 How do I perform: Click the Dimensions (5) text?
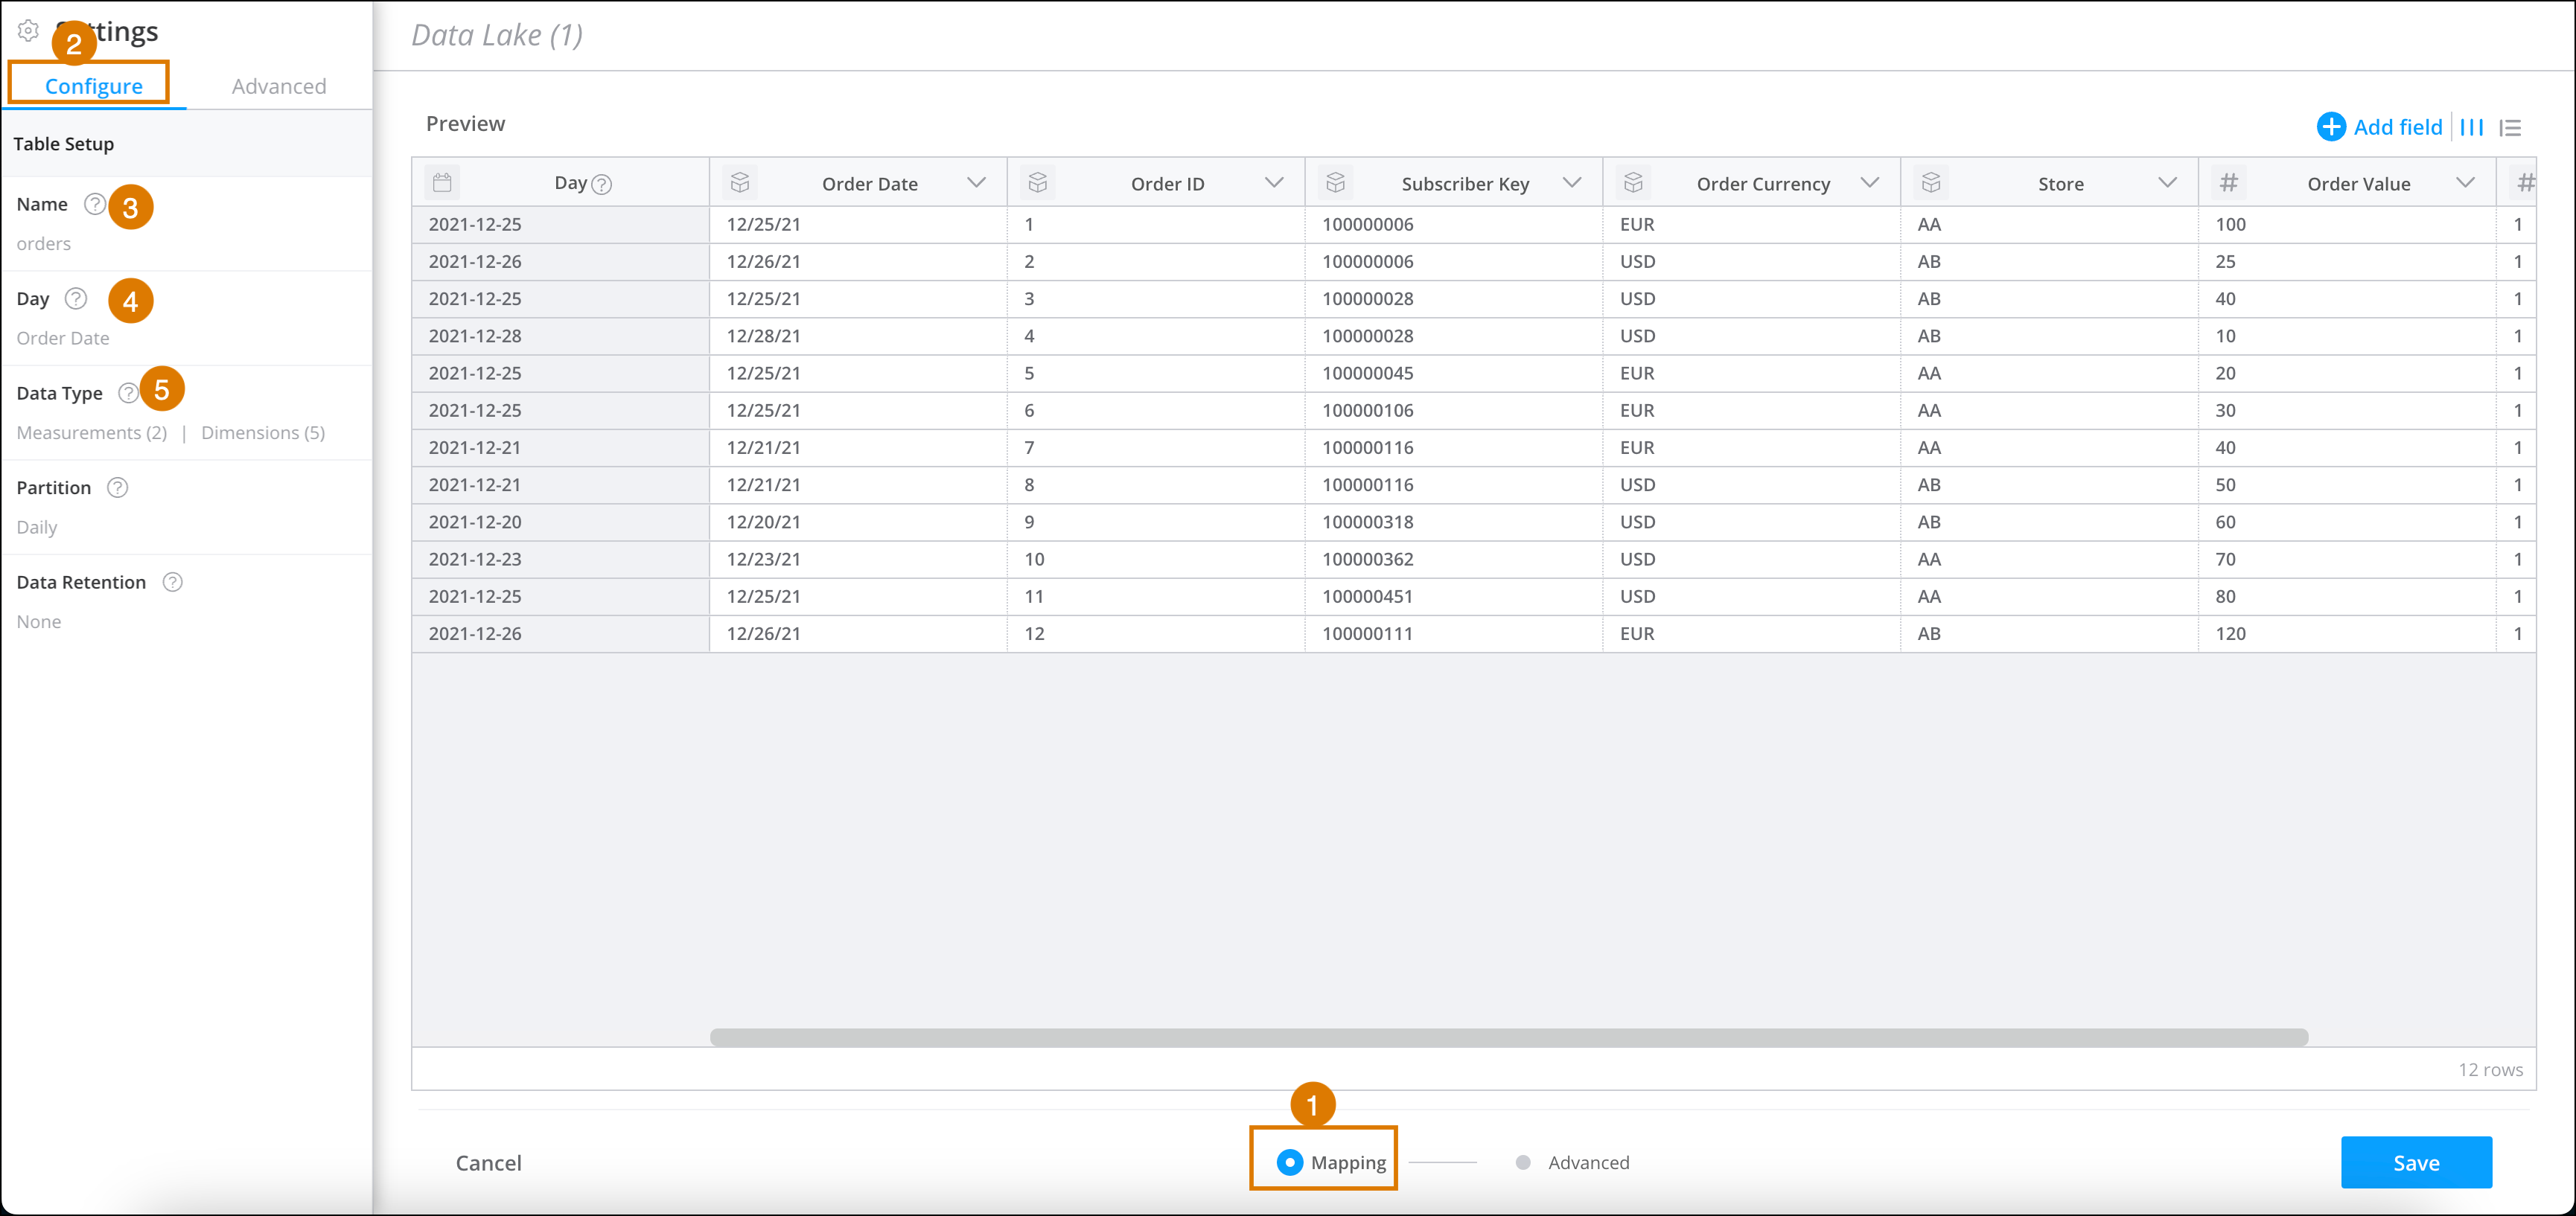pos(263,432)
